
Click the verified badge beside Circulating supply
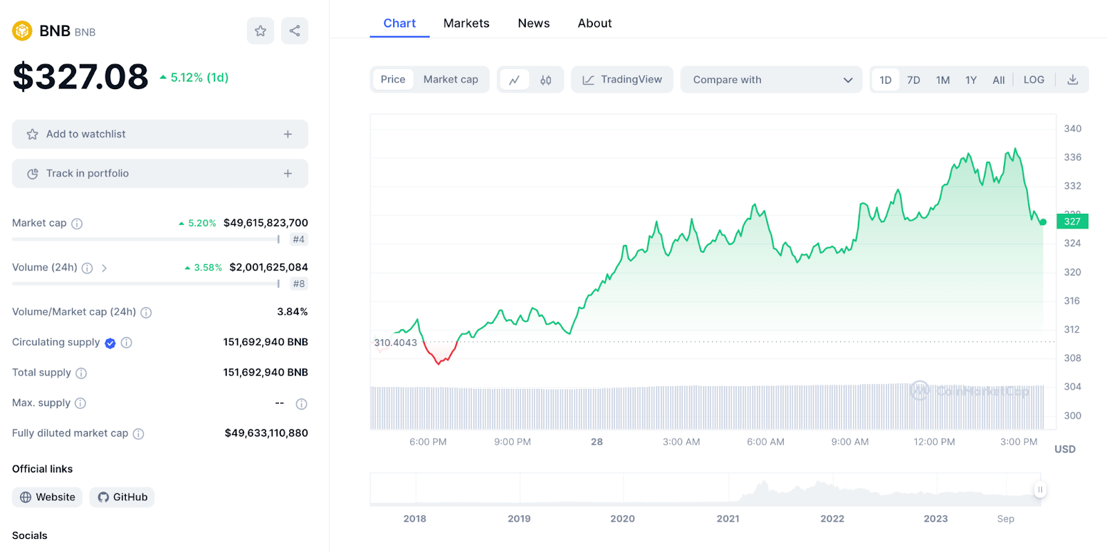coord(110,342)
